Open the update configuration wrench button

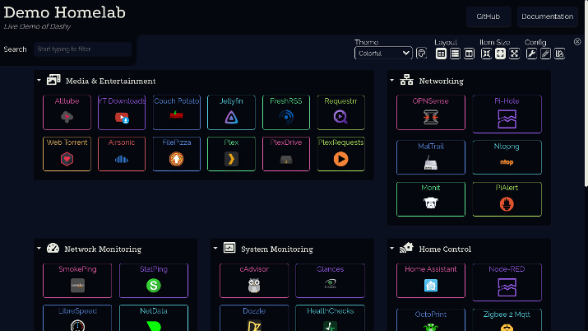[531, 54]
